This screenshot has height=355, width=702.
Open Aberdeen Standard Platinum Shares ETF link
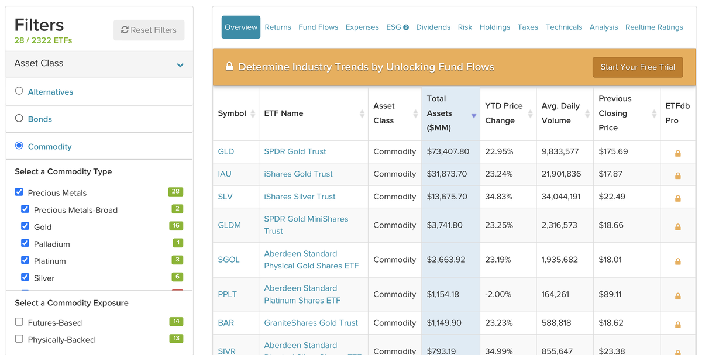pyautogui.click(x=302, y=294)
